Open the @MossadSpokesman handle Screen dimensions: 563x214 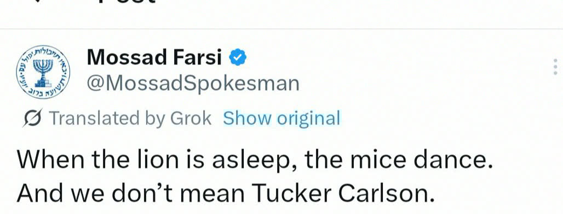tap(193, 84)
